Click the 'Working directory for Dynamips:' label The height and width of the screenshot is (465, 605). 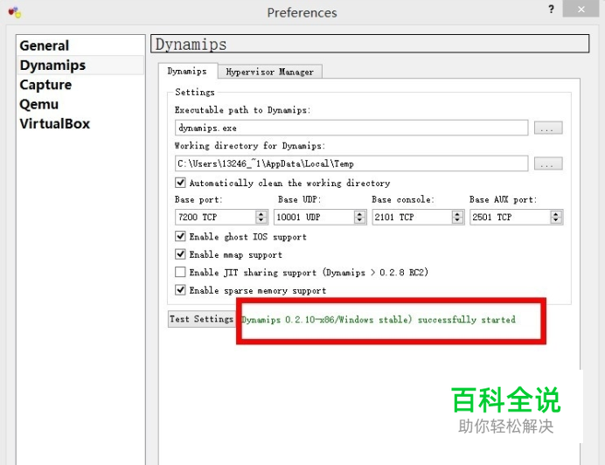(250, 146)
